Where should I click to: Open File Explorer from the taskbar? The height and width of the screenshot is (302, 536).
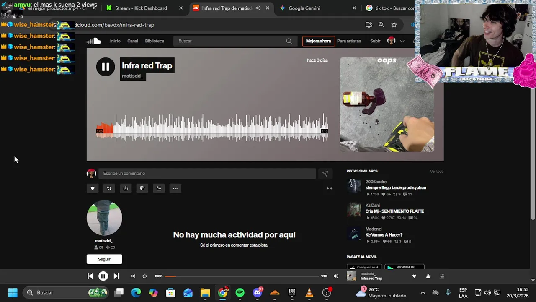[205, 292]
